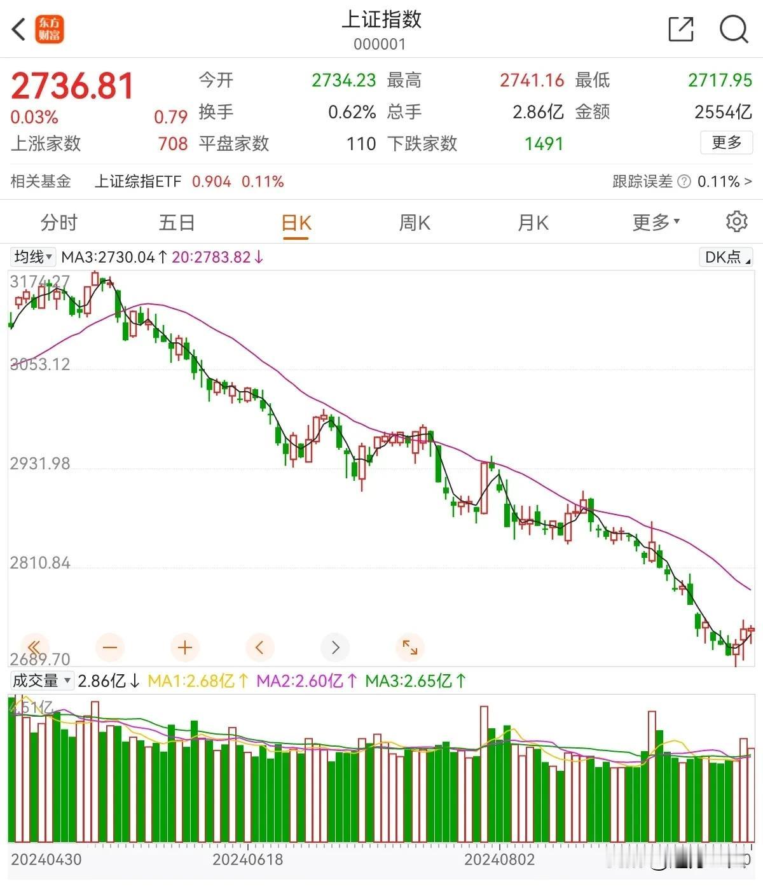Tap the 今开 value 2734.23
Screen dimensions: 763x886
(344, 80)
